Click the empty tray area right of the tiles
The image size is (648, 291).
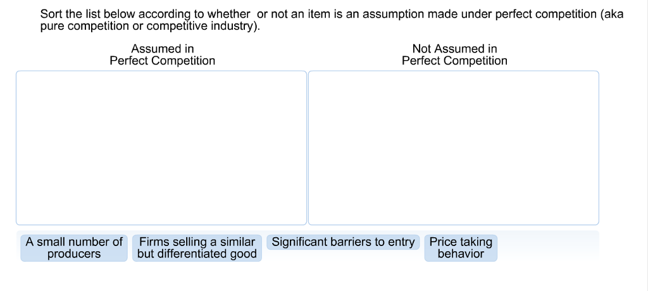point(547,247)
